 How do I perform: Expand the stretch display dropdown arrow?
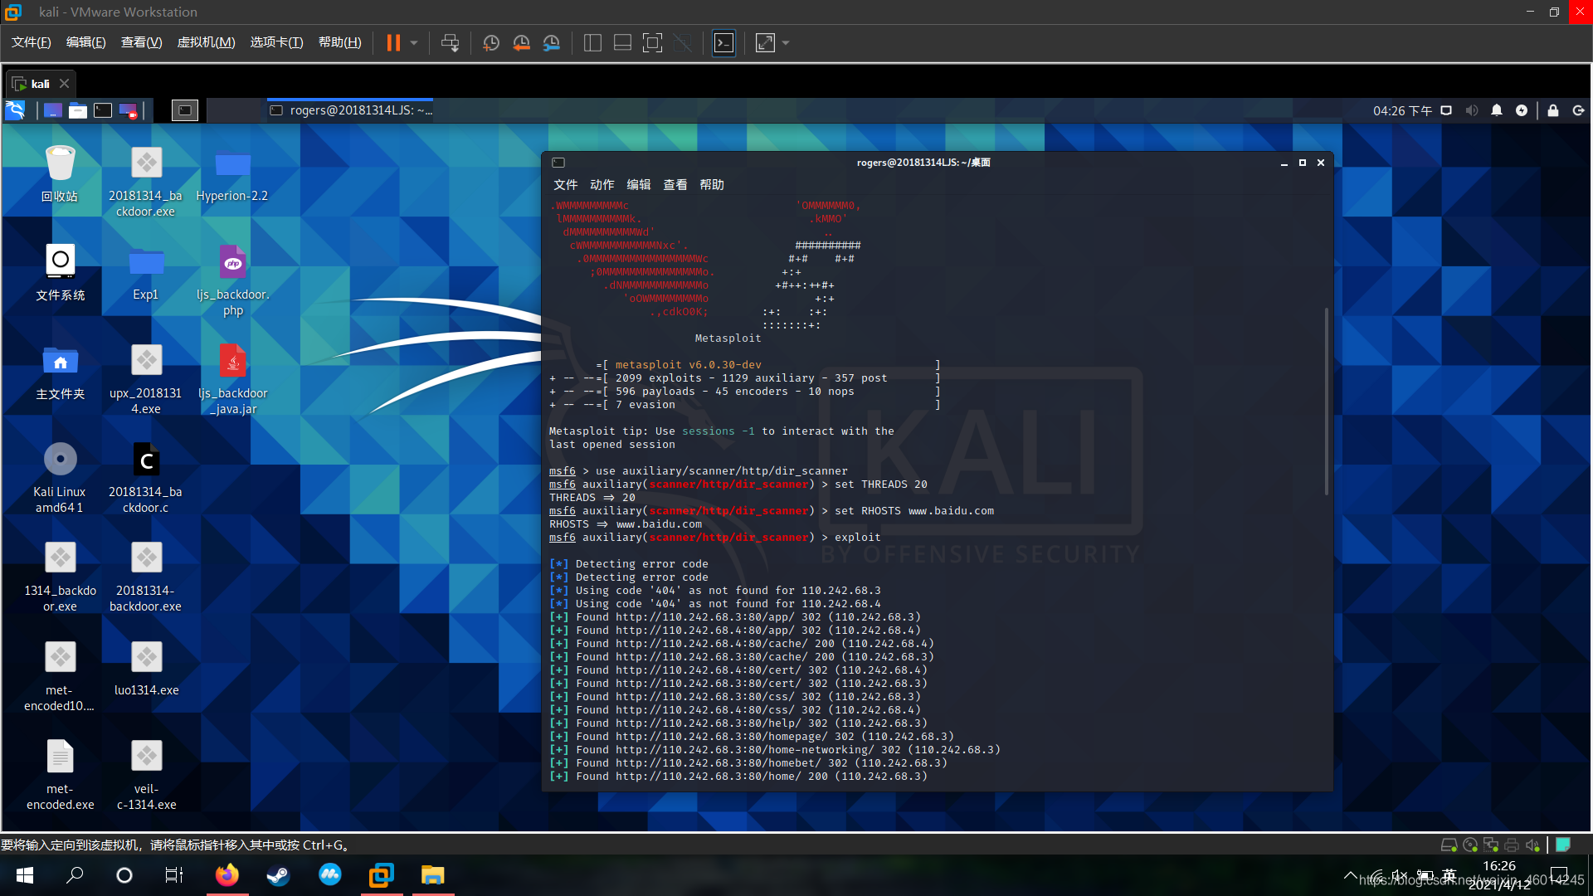click(785, 42)
